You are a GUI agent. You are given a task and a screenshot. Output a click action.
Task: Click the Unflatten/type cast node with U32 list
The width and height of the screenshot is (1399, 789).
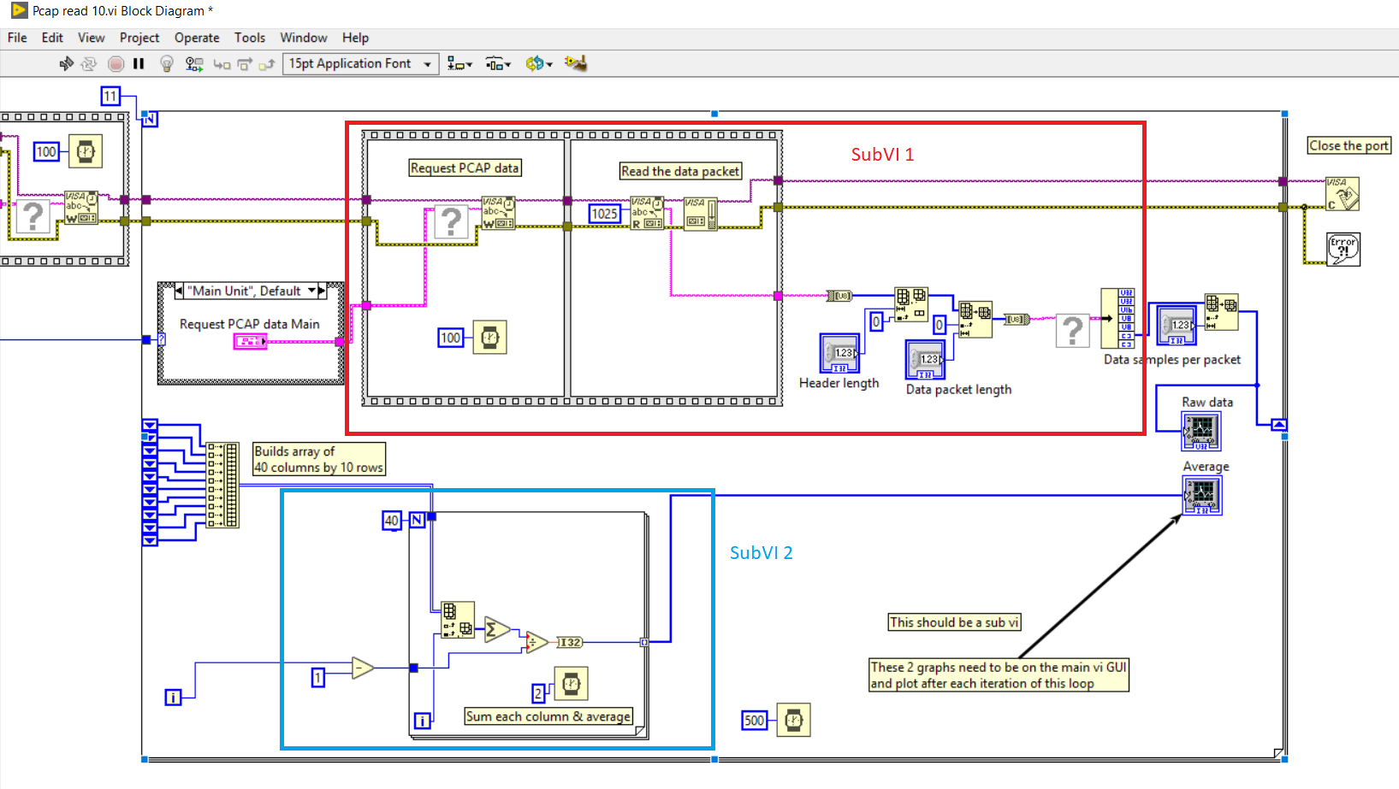click(x=1117, y=318)
